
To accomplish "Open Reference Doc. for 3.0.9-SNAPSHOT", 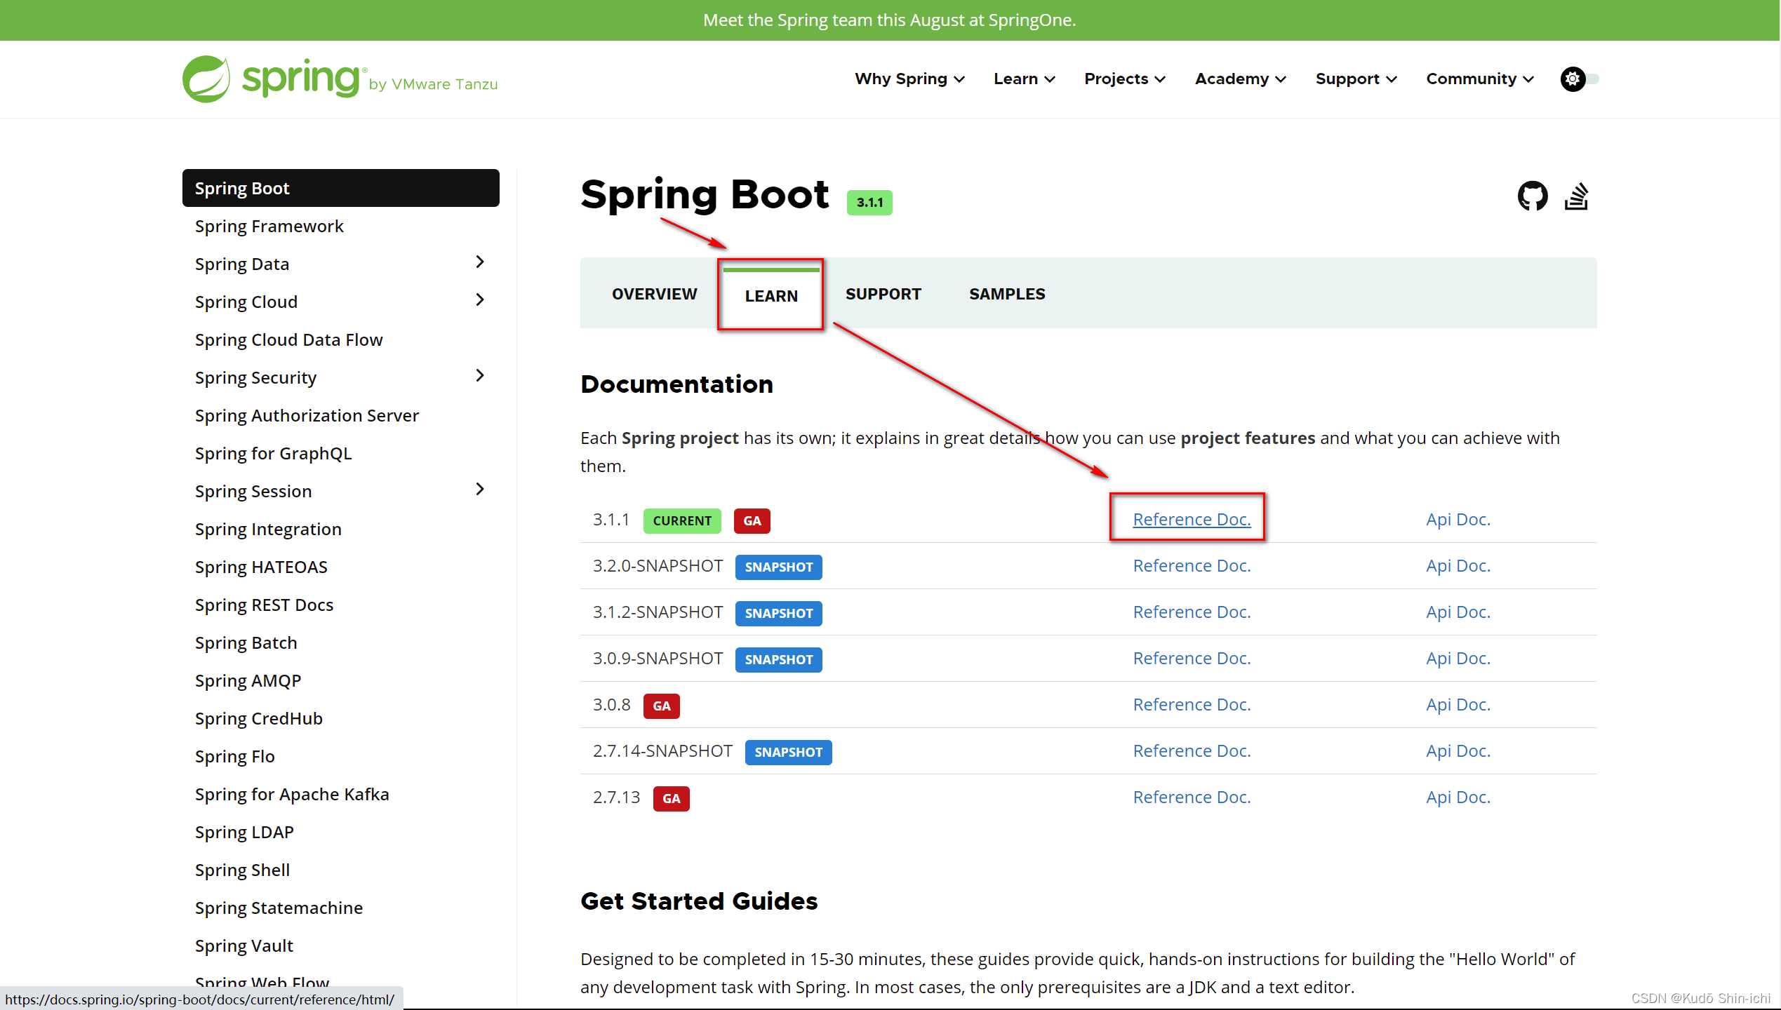I will pyautogui.click(x=1192, y=658).
